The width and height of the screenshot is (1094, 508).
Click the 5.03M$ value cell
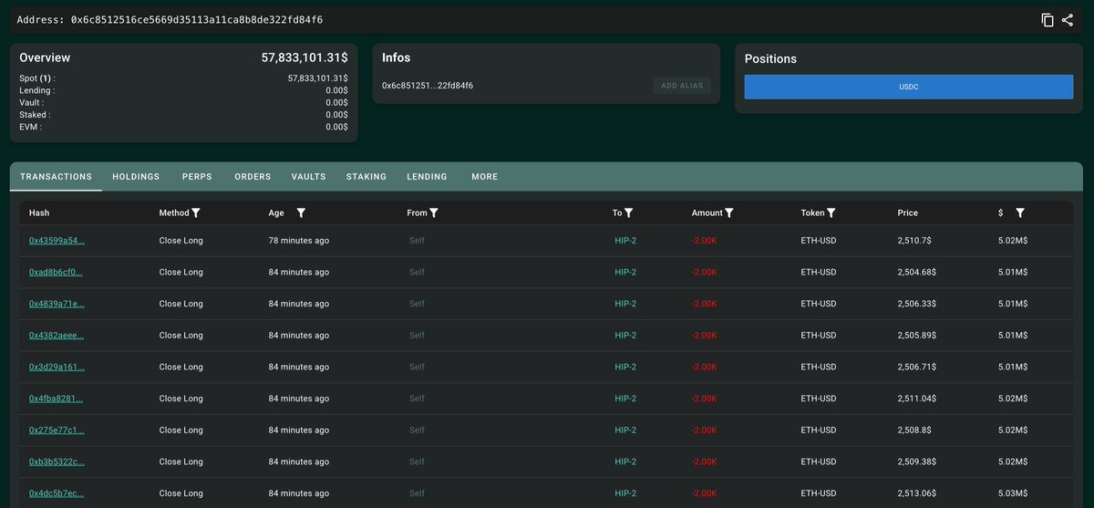[1013, 493]
